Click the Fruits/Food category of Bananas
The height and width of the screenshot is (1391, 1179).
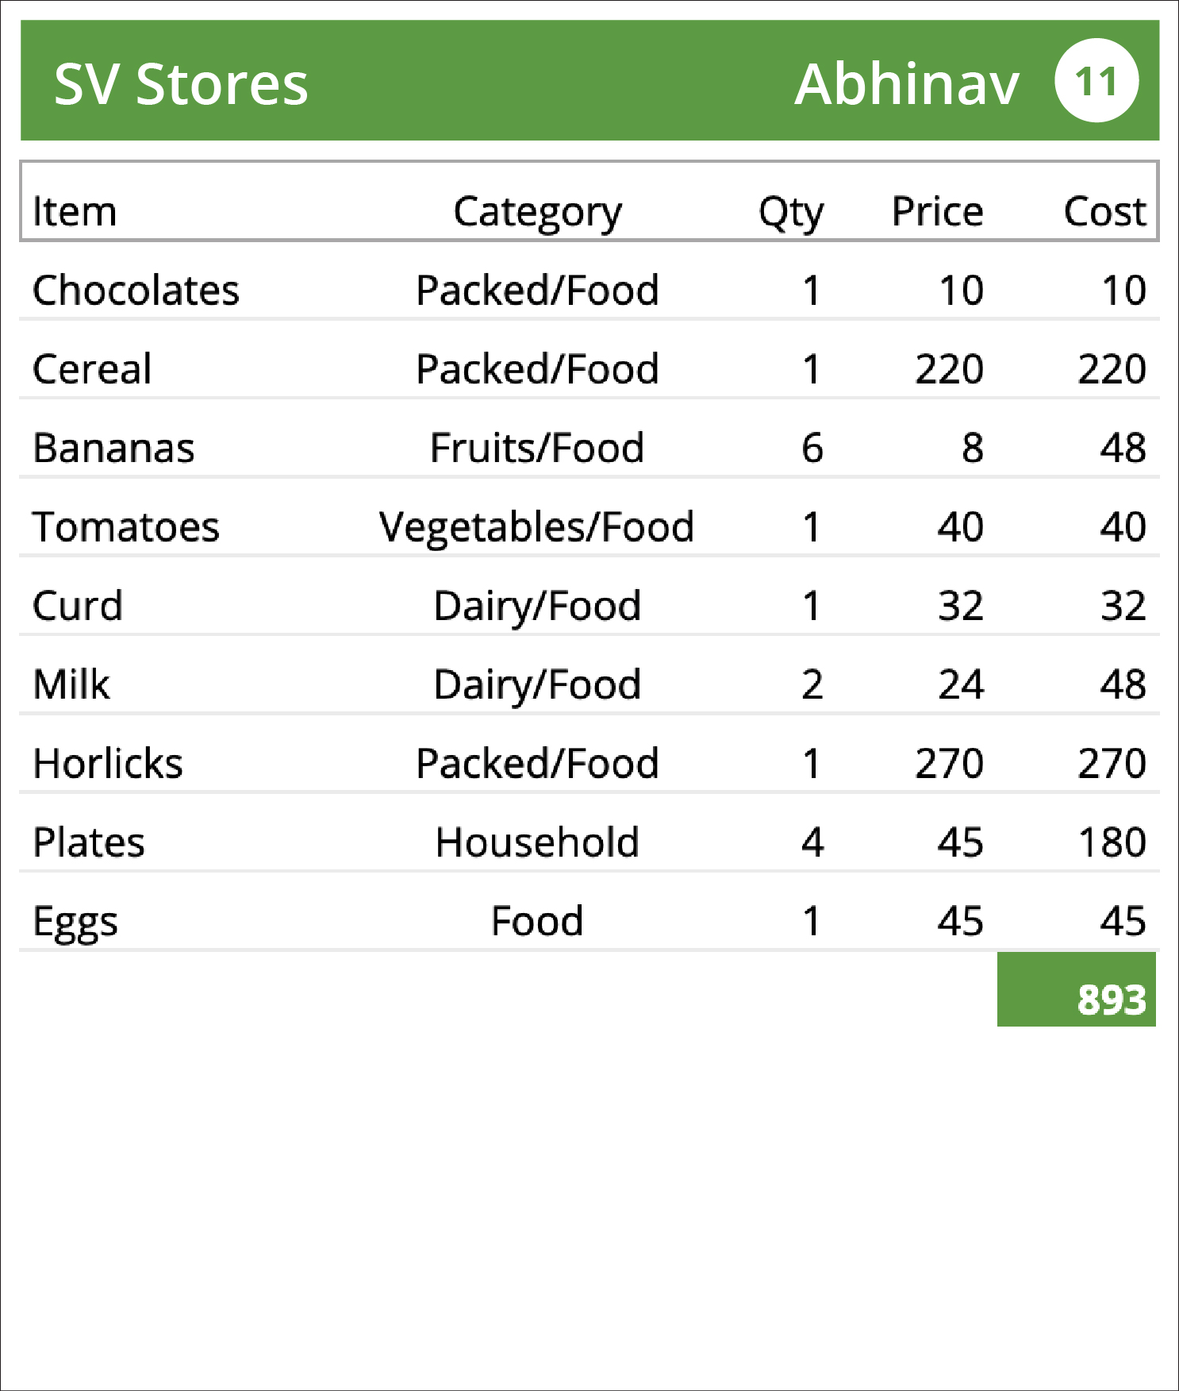[x=537, y=448]
